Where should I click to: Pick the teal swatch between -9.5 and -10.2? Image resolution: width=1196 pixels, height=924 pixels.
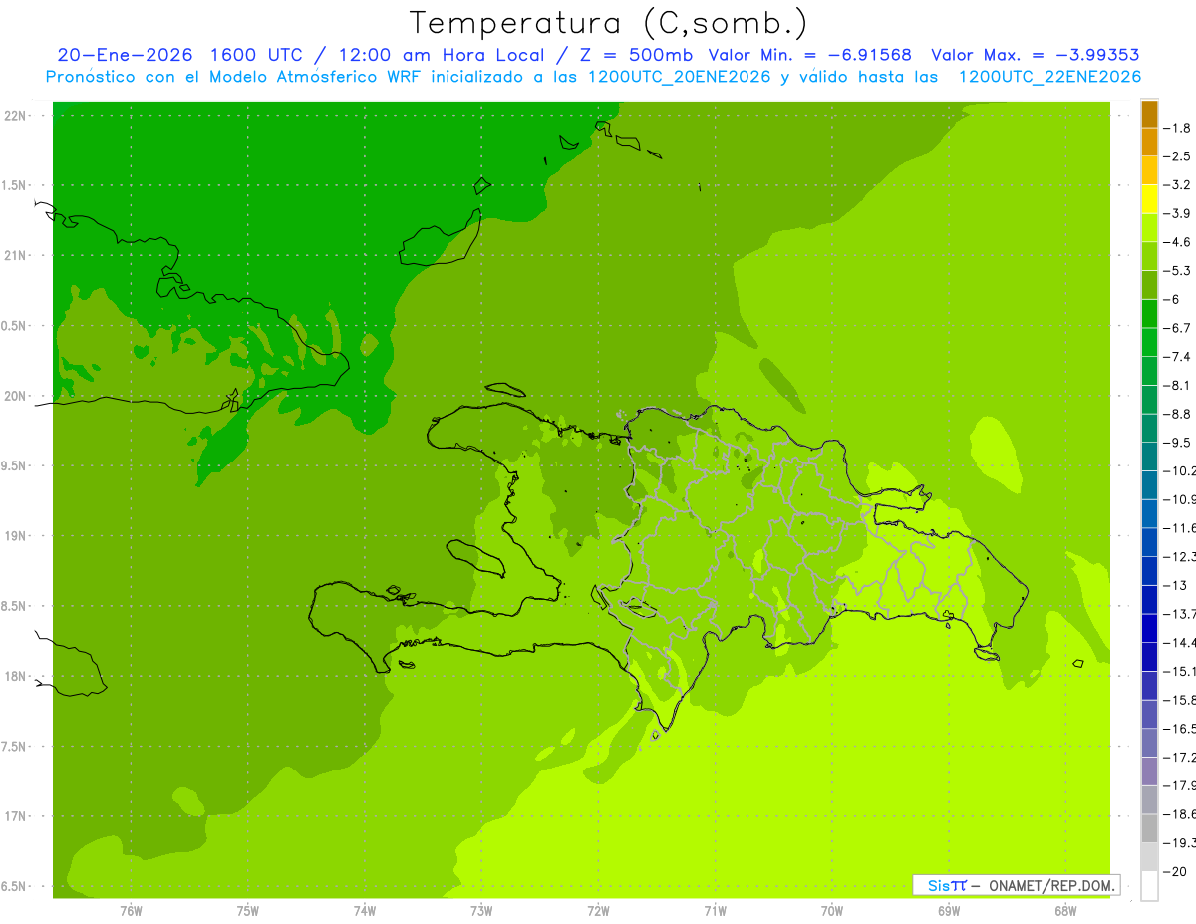click(x=1149, y=457)
